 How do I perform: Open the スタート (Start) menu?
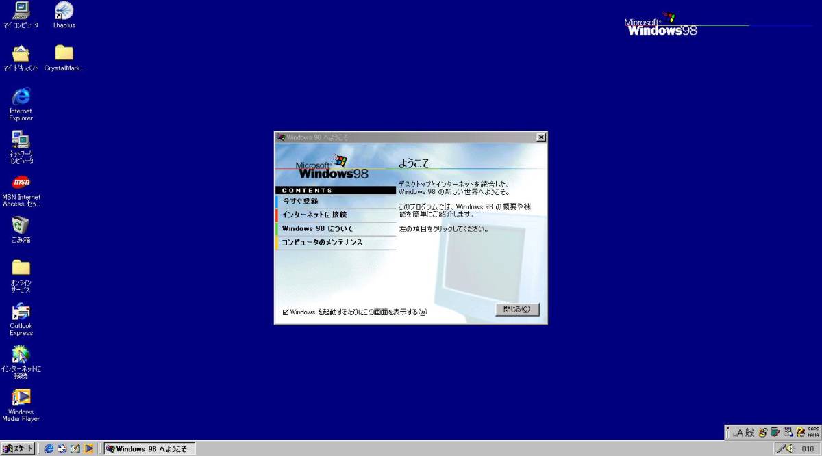coord(17,448)
